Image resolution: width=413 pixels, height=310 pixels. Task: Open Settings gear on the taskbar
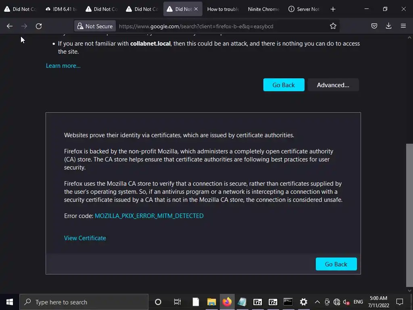(303, 302)
